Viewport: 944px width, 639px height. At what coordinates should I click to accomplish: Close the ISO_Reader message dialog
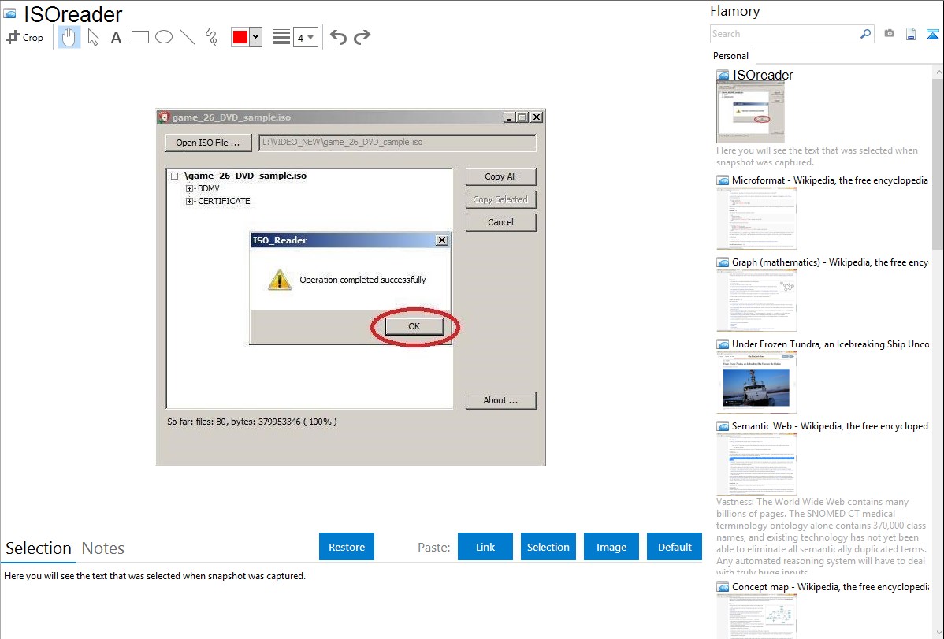click(442, 240)
